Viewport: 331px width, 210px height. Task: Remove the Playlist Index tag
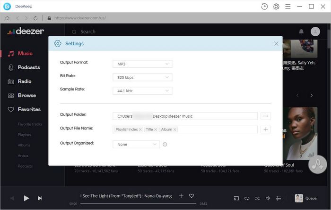[x=140, y=129]
